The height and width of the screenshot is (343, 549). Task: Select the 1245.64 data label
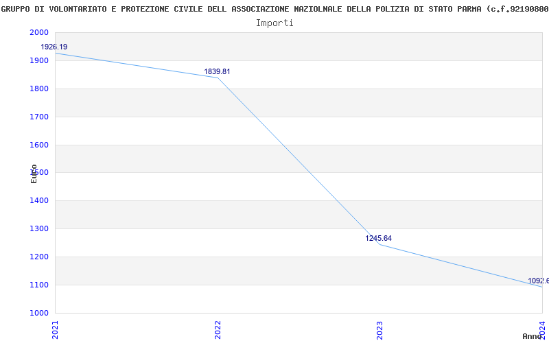click(378, 238)
